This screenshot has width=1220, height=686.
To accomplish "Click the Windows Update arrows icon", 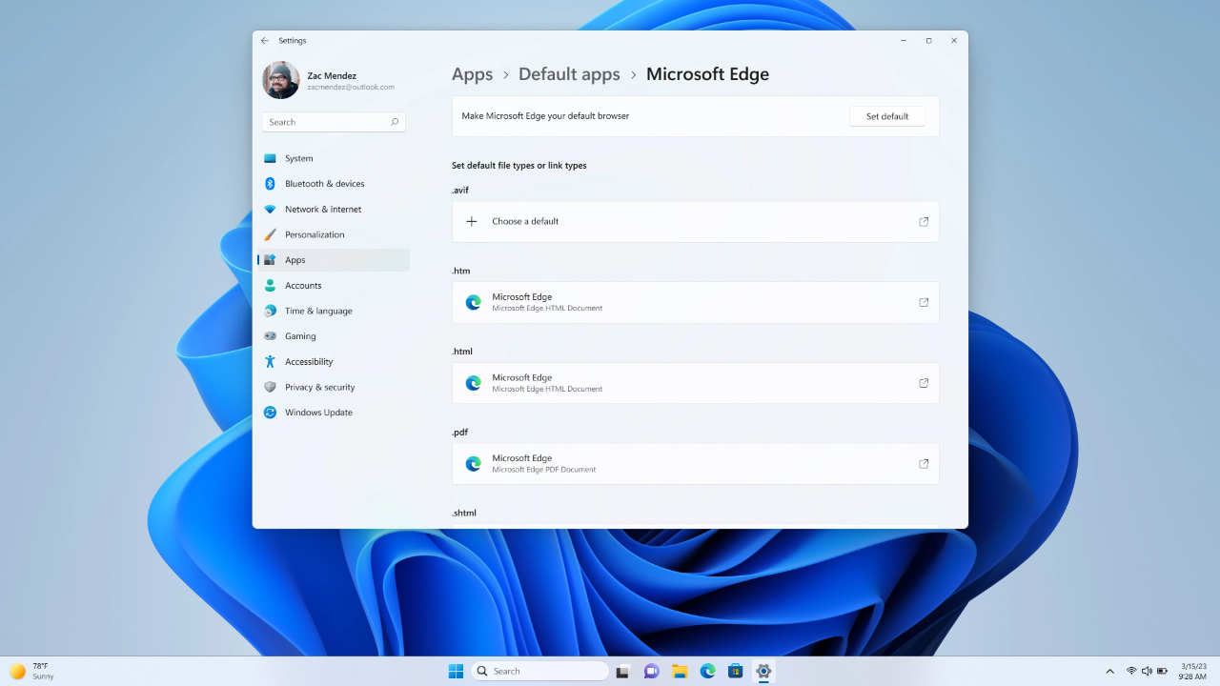I will tap(270, 413).
